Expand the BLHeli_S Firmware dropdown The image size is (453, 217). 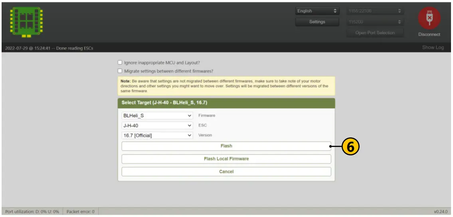(x=157, y=115)
